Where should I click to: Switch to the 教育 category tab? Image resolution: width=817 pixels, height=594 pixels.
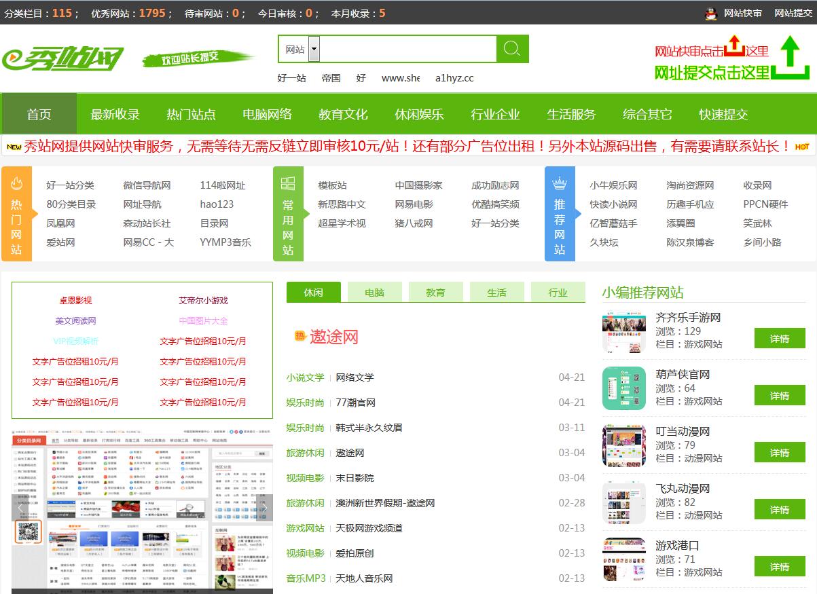point(435,292)
